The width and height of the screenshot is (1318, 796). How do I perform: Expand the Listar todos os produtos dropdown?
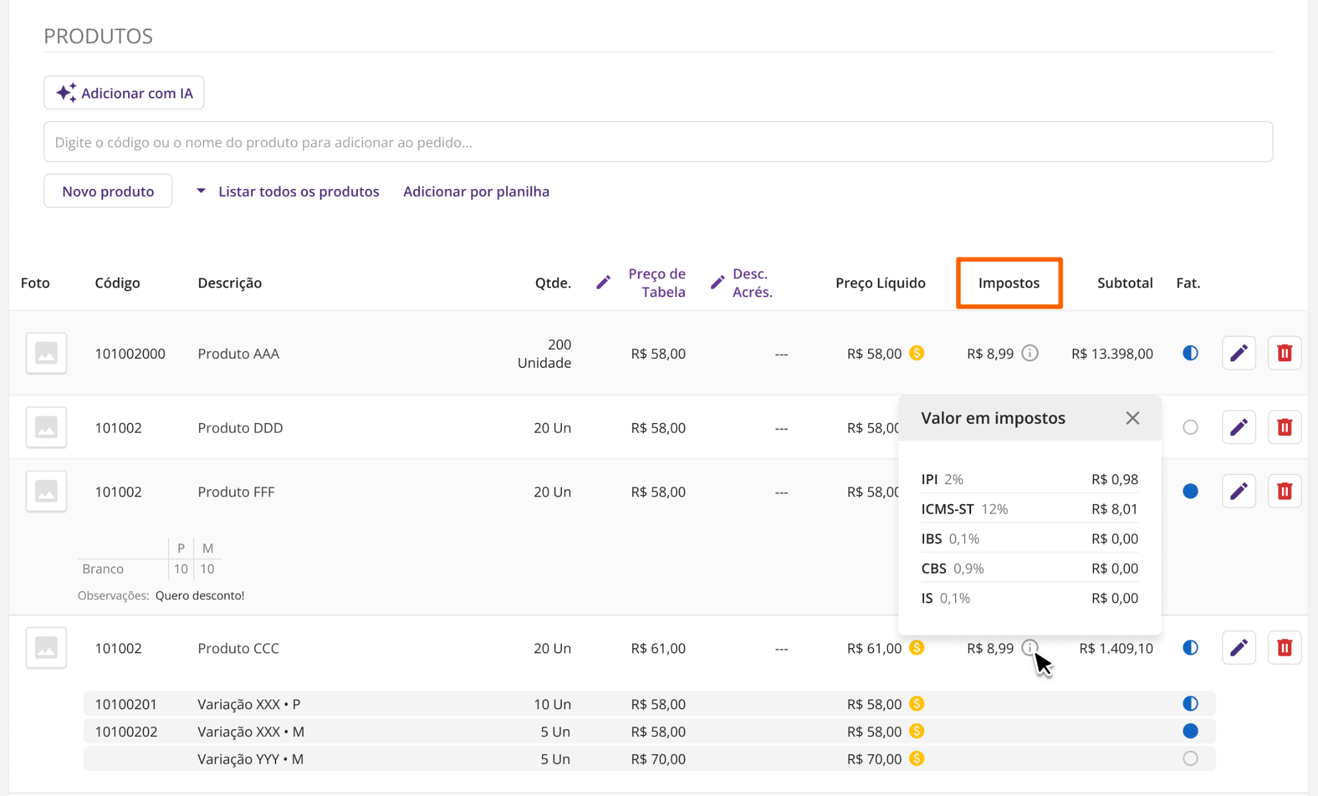(288, 191)
